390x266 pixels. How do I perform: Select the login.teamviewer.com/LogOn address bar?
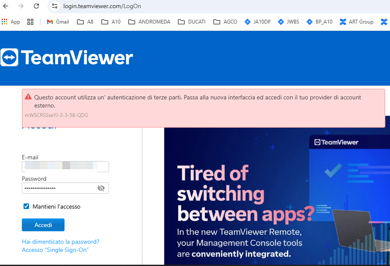[x=102, y=6]
